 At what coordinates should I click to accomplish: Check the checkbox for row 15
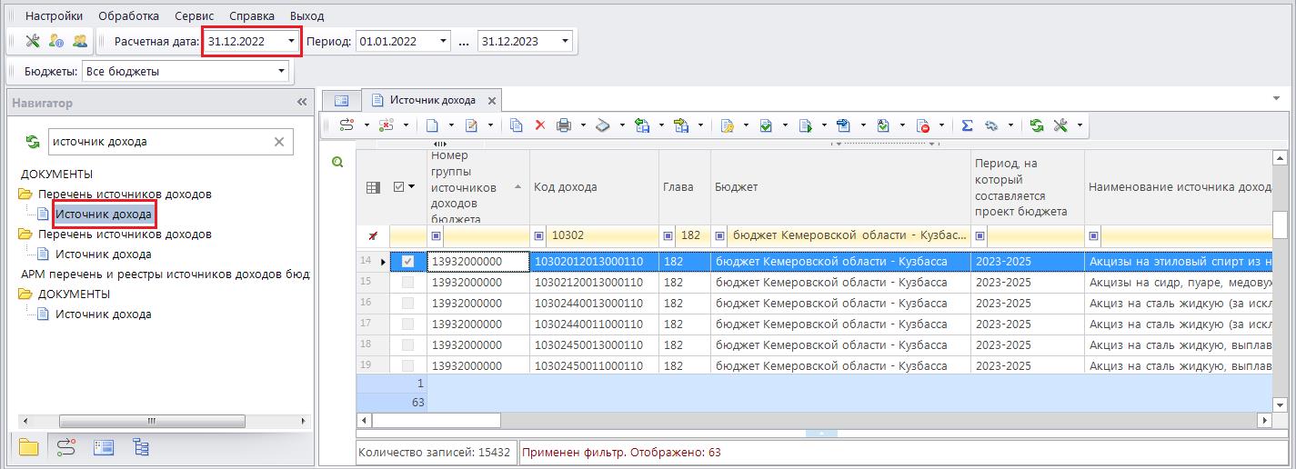(x=407, y=283)
